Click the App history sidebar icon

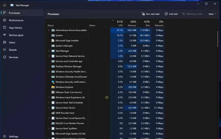tap(4, 28)
